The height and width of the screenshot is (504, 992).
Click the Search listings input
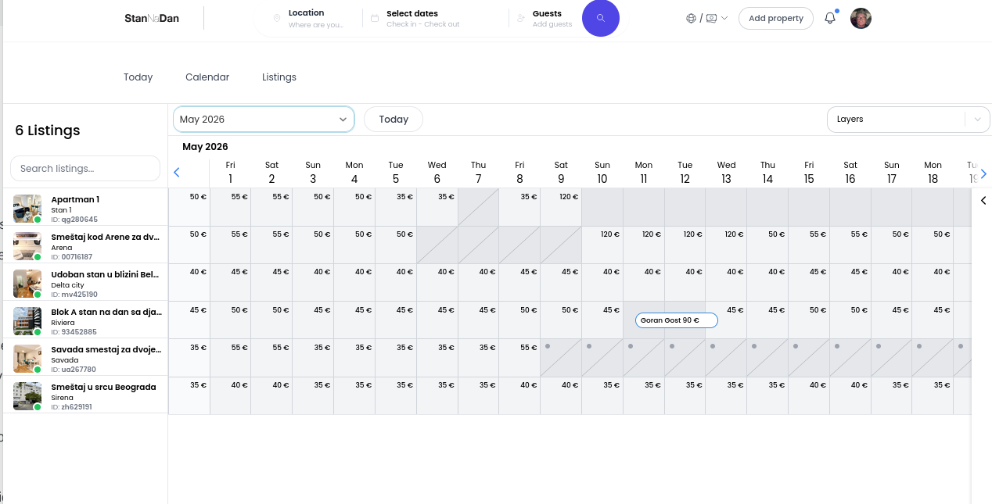pos(85,168)
